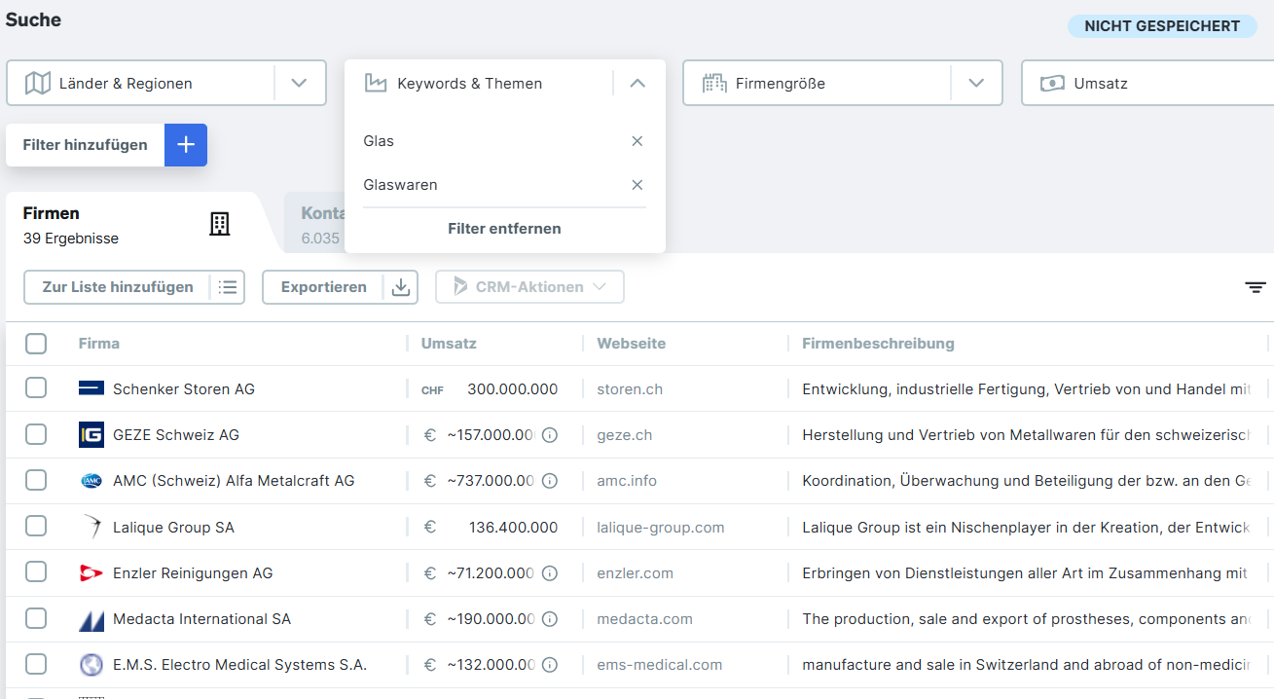Open the table filter lines icon
Screen dimensions: 1274x699
click(1256, 287)
